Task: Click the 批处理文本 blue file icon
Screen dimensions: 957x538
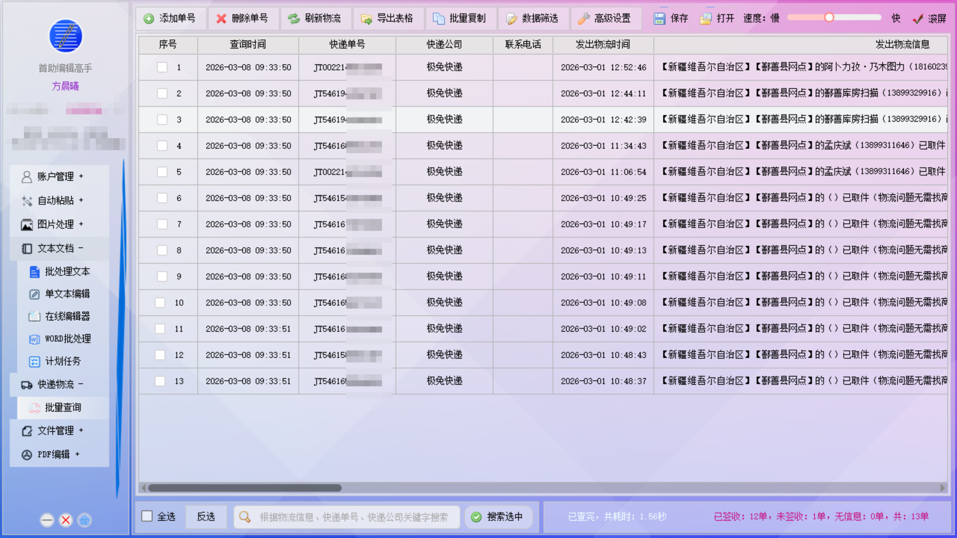Action: click(34, 272)
